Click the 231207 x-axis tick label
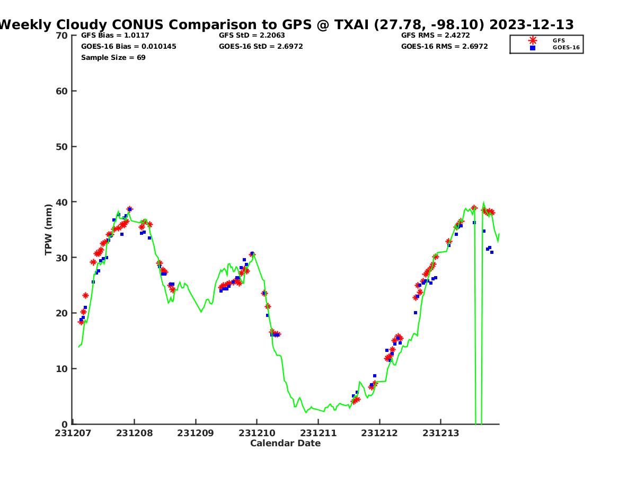Screen dimensions: 636x477 (x=73, y=433)
